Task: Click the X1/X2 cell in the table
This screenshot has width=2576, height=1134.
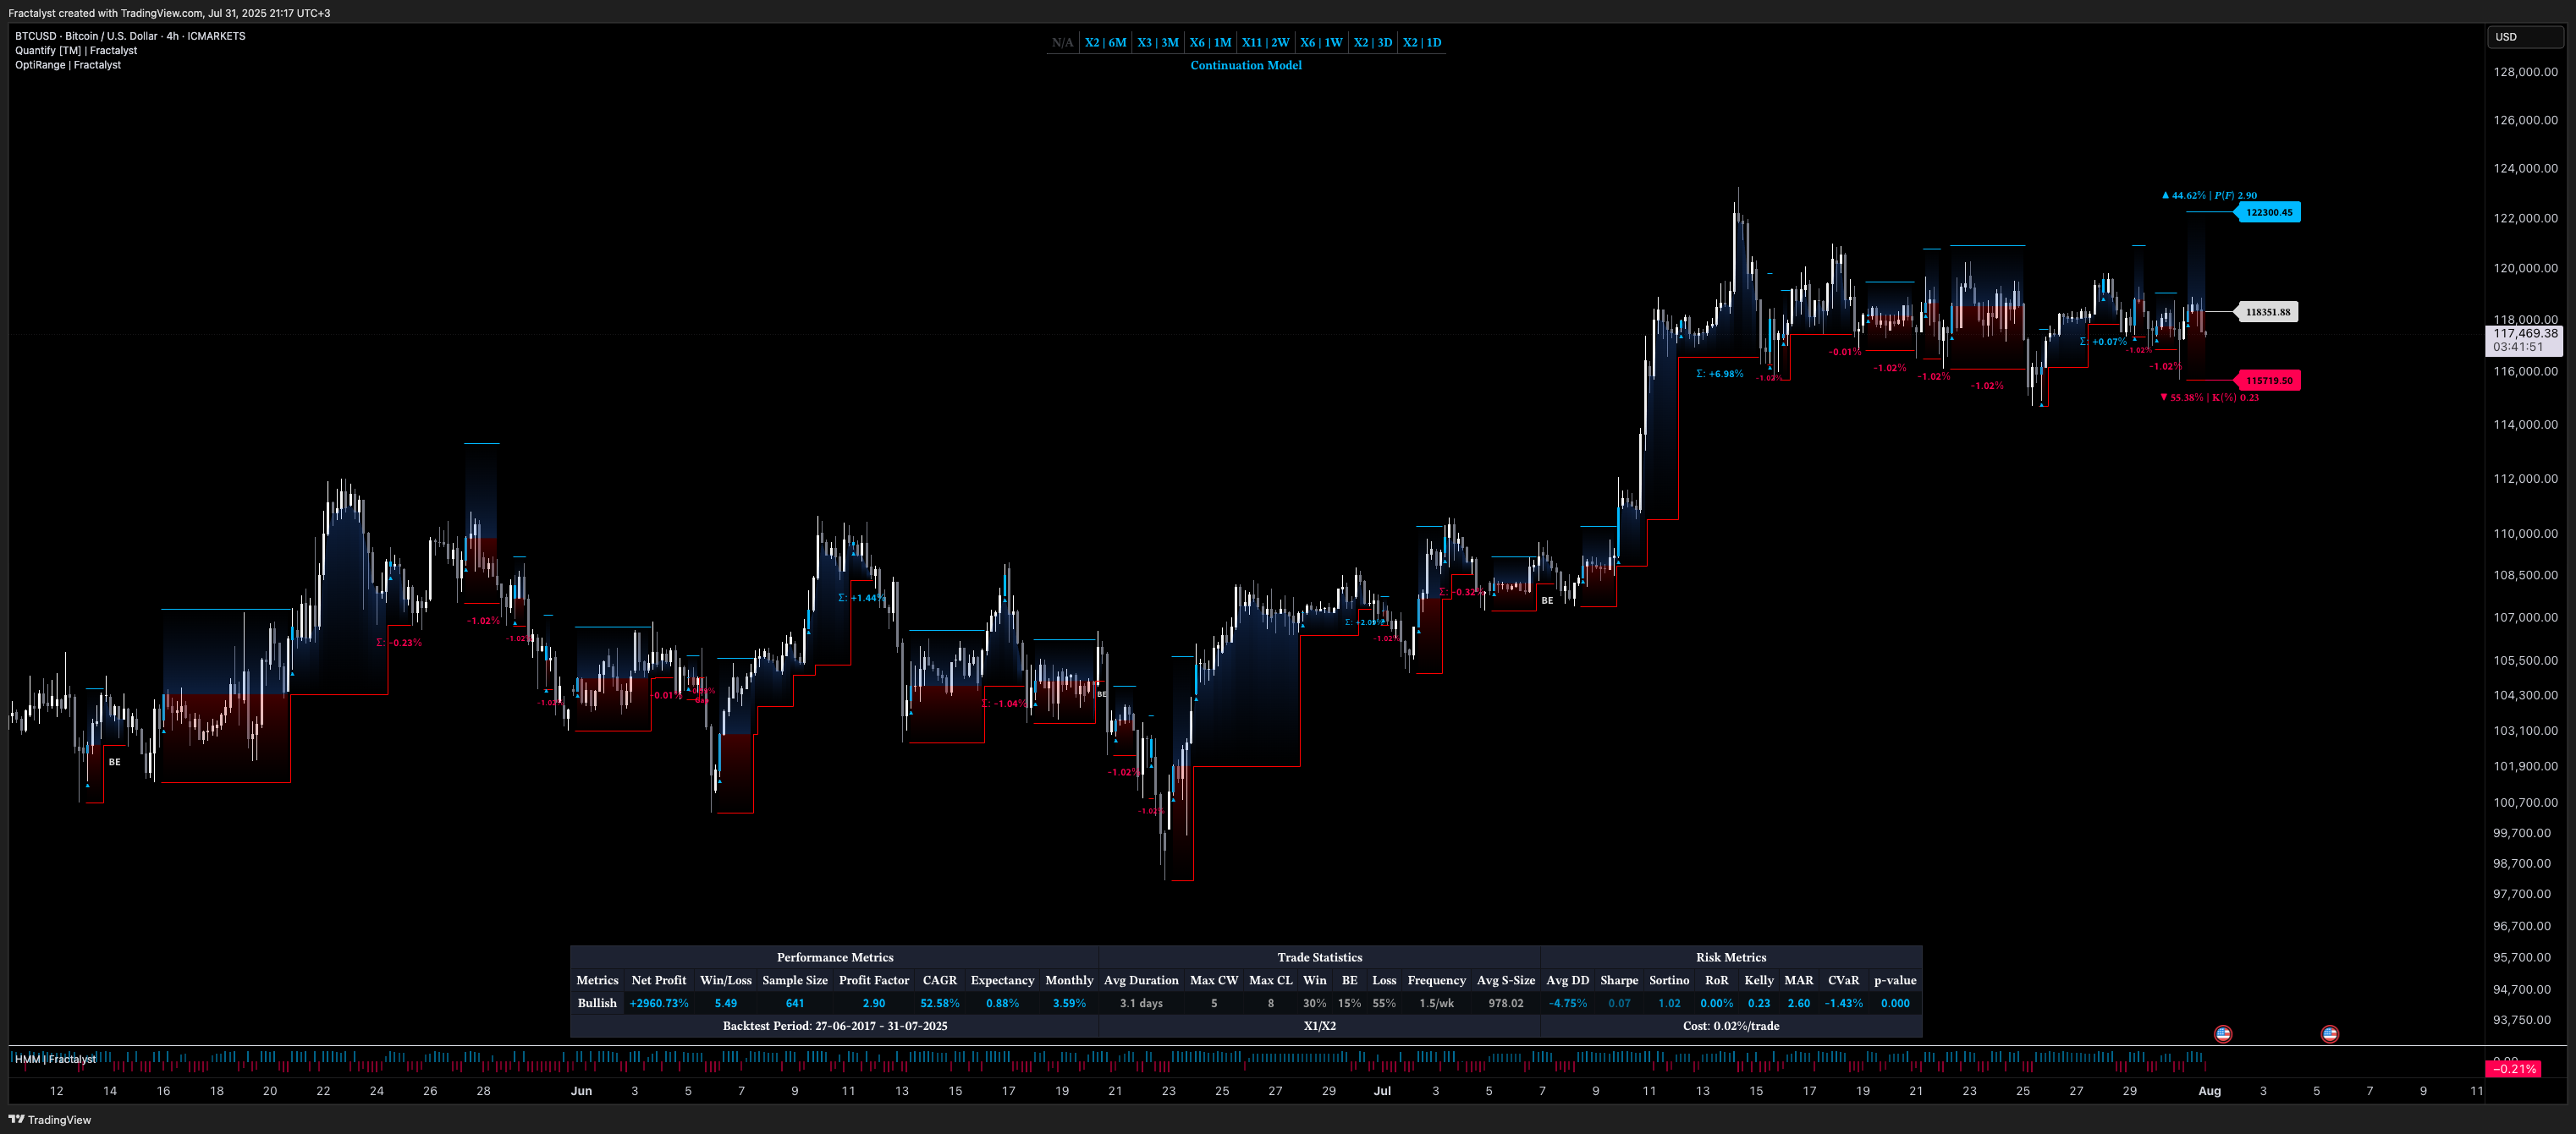Action: point(1319,1026)
